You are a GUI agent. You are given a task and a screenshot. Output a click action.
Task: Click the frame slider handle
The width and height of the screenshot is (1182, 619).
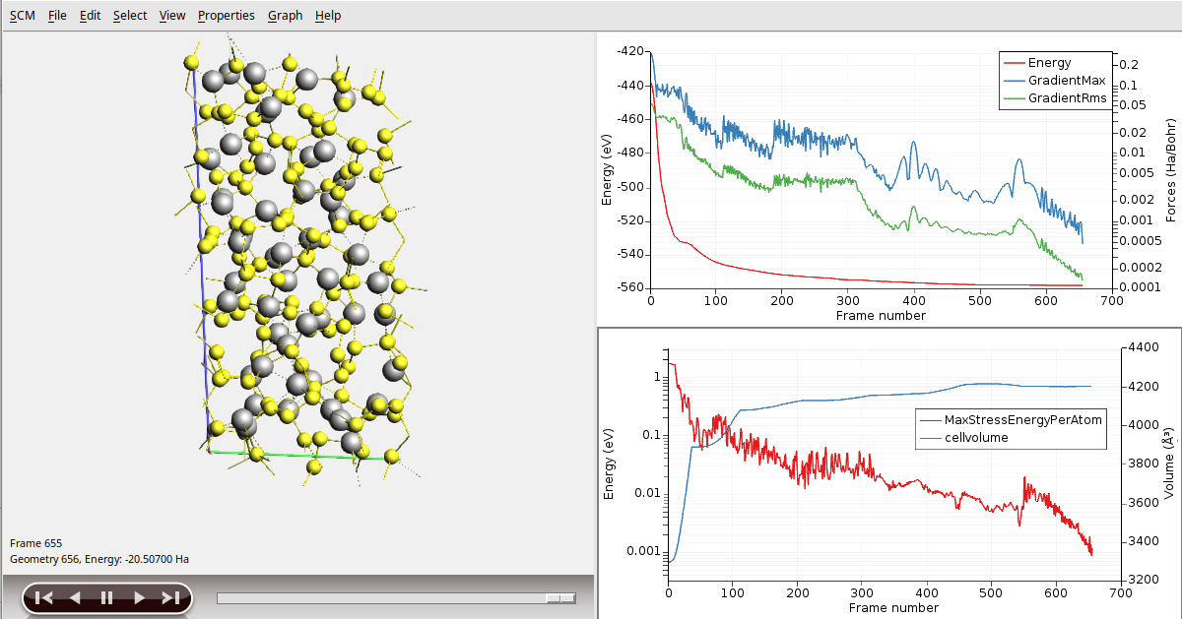(559, 597)
